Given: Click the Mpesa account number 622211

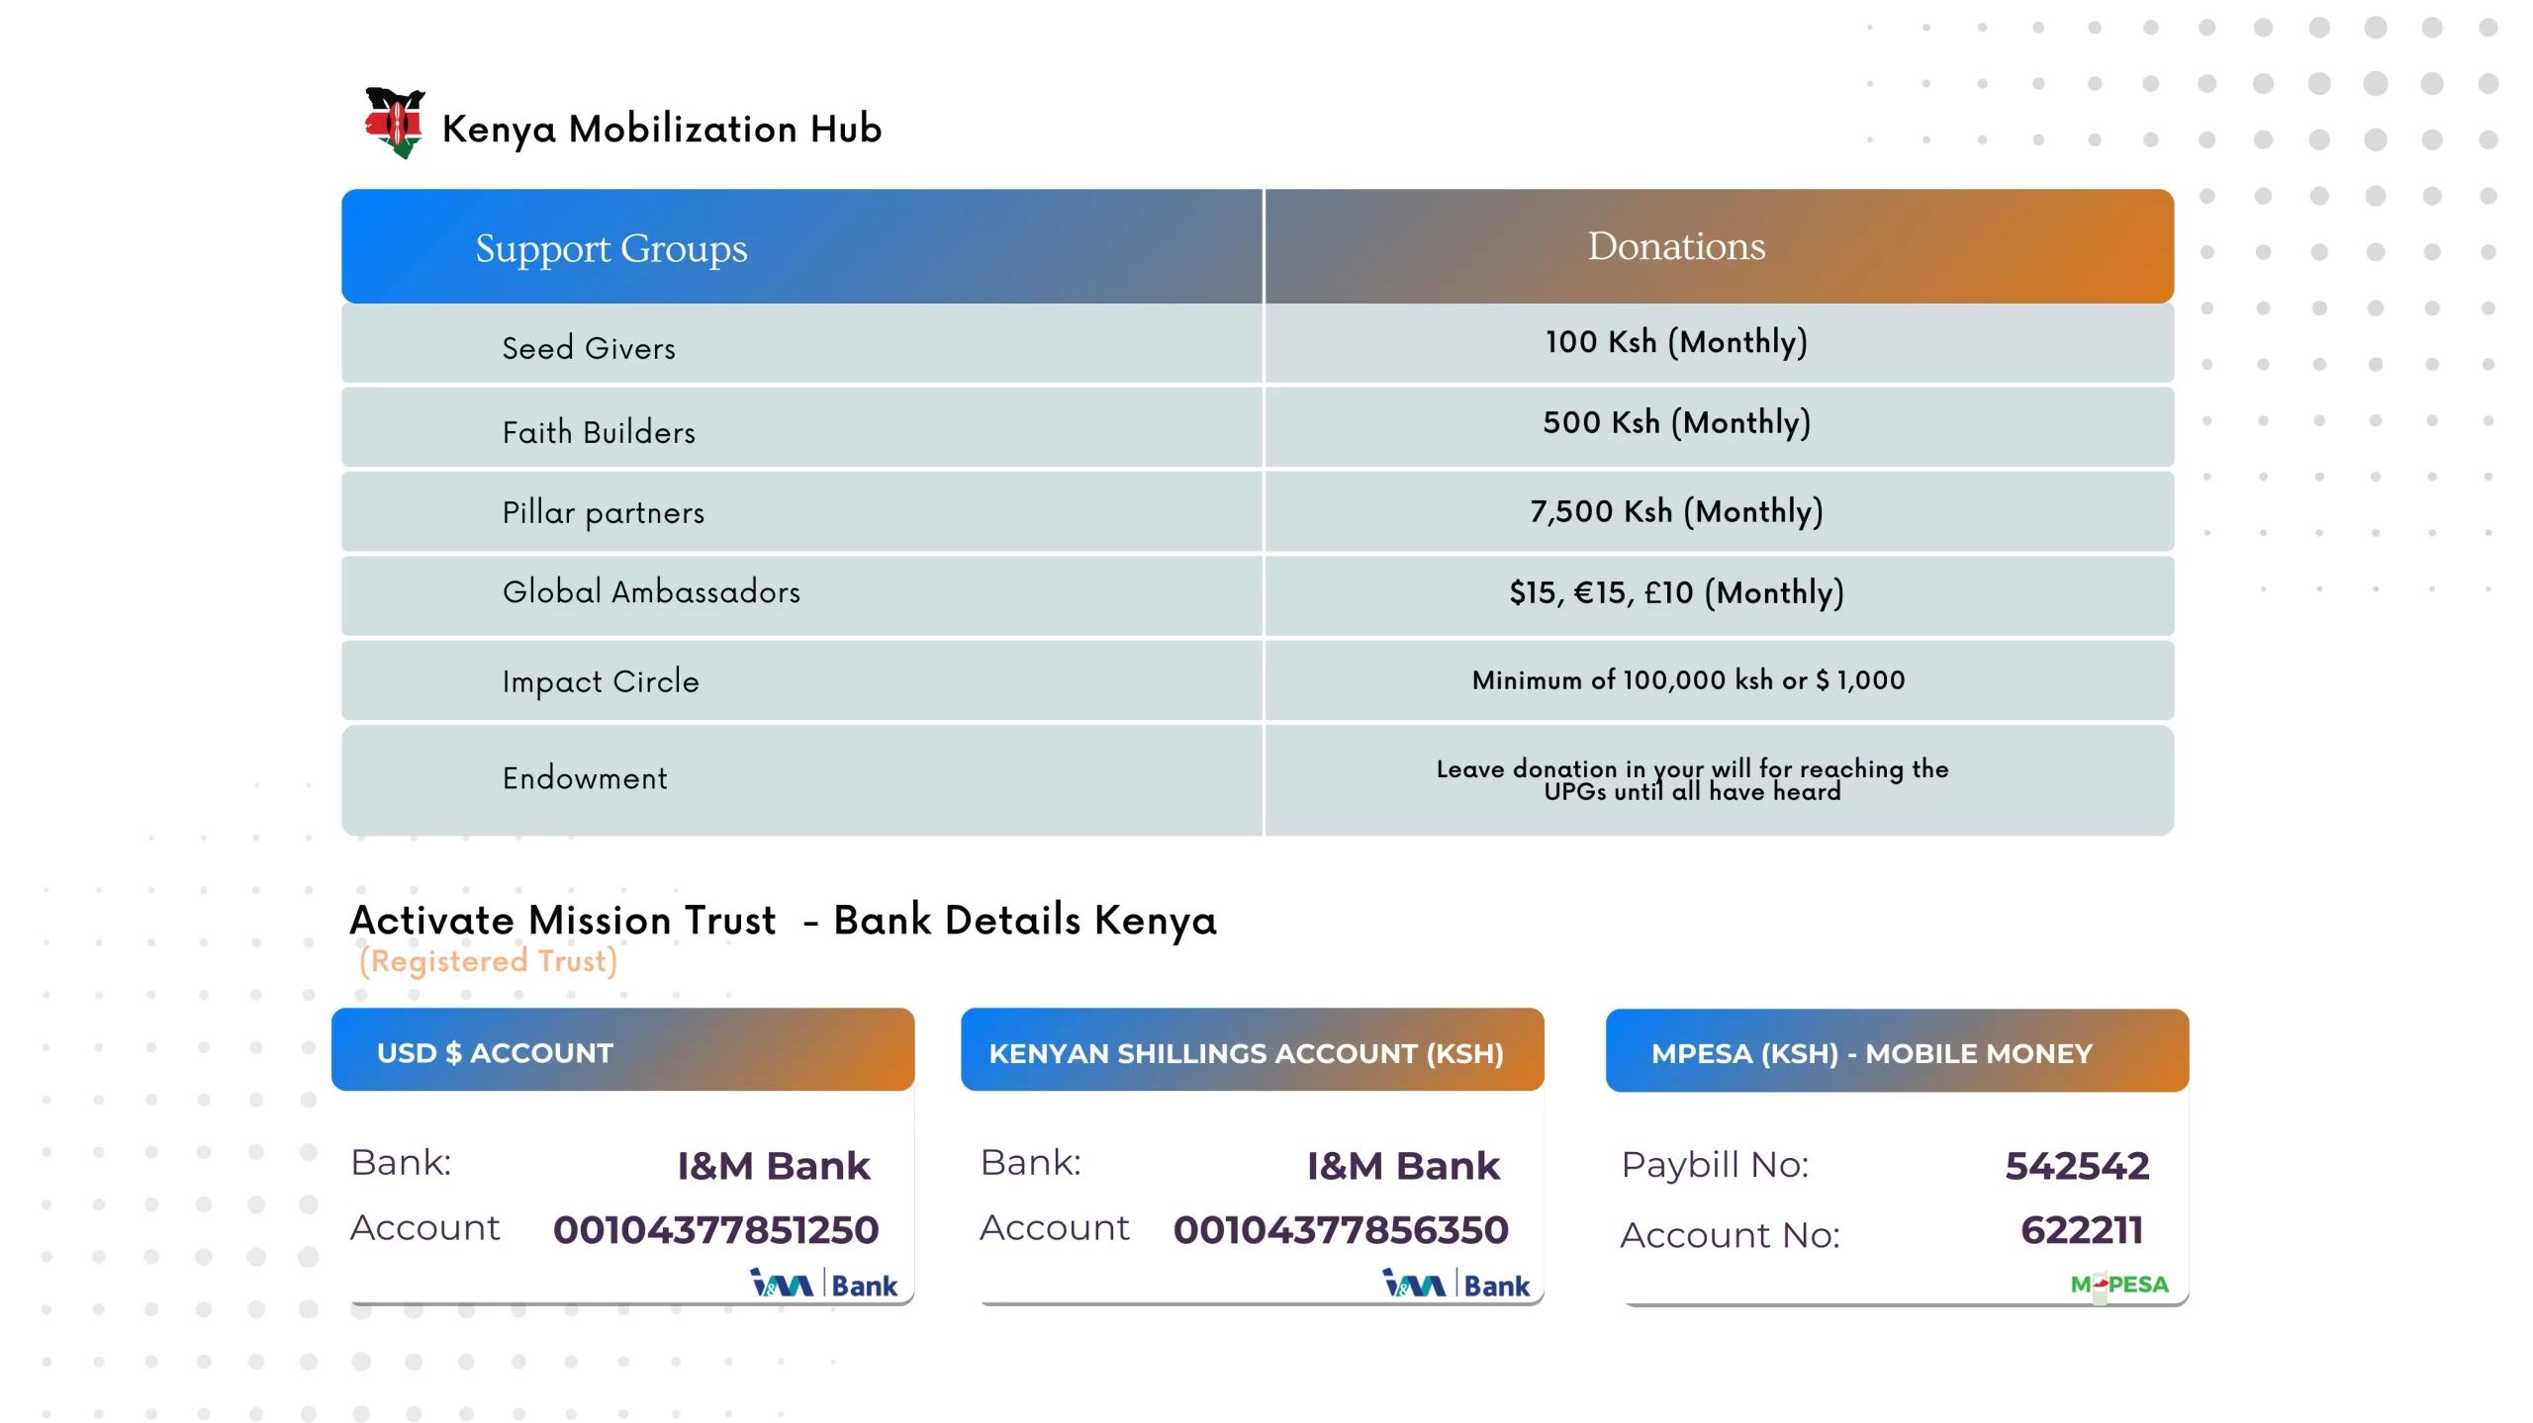Looking at the screenshot, I should click(x=2082, y=1230).
